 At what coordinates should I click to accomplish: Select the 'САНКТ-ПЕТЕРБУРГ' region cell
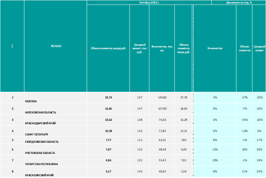click(x=55, y=131)
